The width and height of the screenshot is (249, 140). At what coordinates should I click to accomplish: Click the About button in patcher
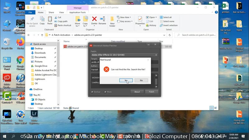[137, 92]
